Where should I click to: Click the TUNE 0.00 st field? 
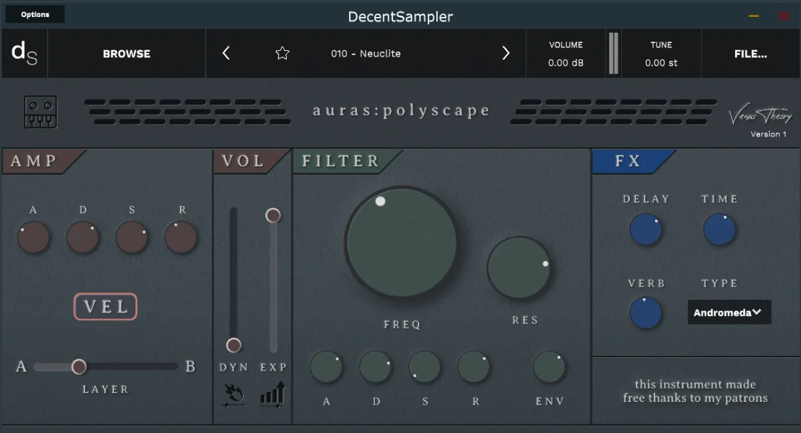click(661, 54)
